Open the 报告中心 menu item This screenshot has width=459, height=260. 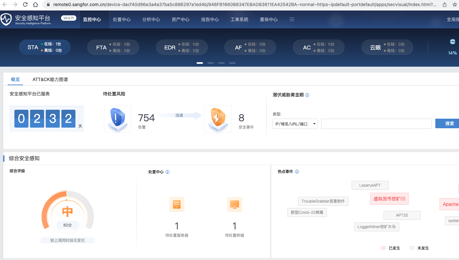coord(210,19)
